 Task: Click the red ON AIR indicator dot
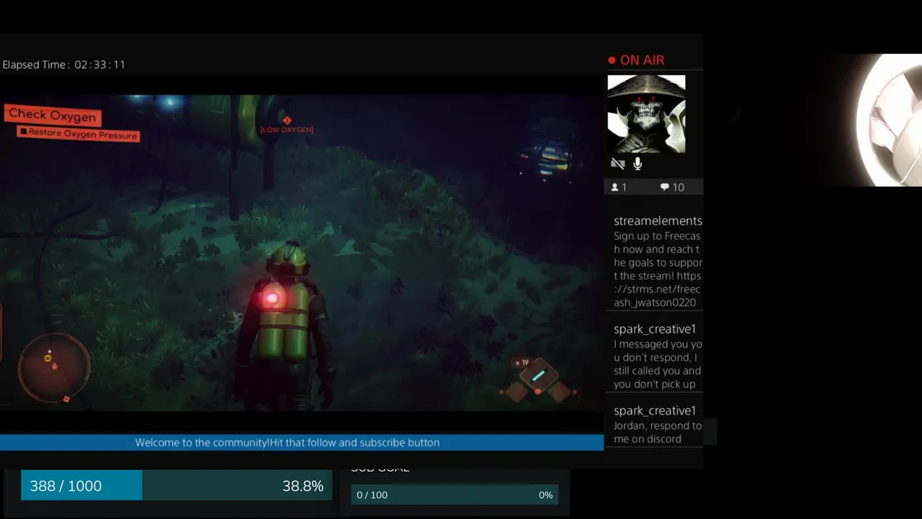[612, 61]
